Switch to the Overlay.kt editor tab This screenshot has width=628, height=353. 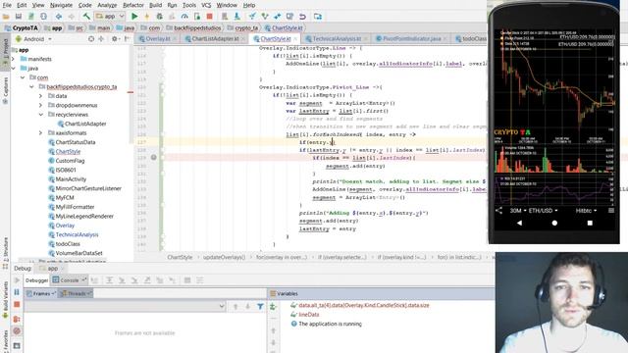coord(157,39)
